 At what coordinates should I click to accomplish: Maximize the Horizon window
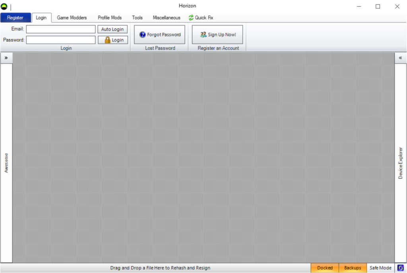(378, 6)
